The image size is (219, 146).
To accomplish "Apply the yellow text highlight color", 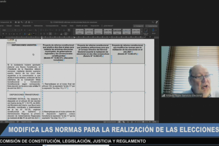I will pos(30,34).
